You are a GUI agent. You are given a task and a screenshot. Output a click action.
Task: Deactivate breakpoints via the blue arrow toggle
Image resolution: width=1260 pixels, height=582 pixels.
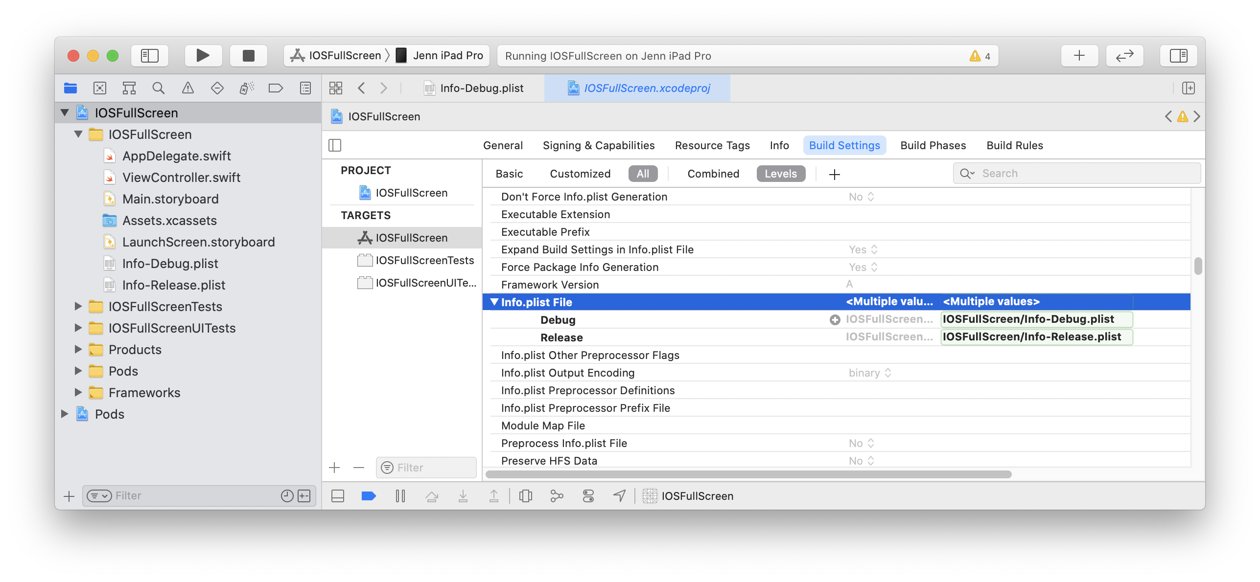[369, 495]
